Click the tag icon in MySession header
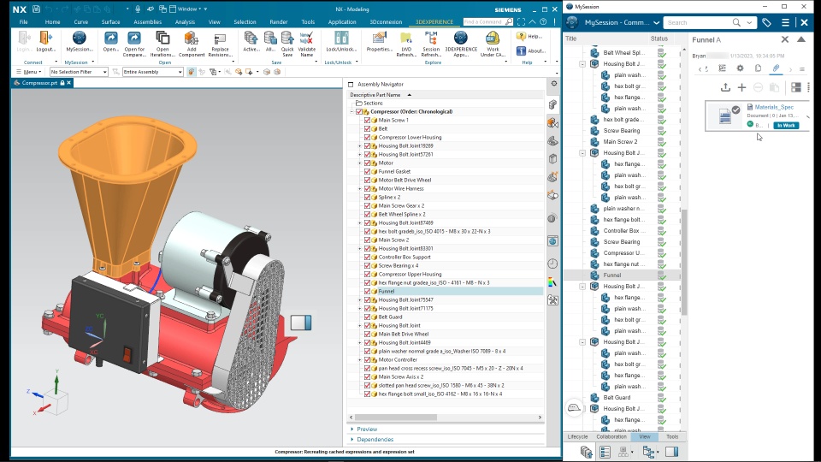The image size is (821, 462). coord(766,22)
